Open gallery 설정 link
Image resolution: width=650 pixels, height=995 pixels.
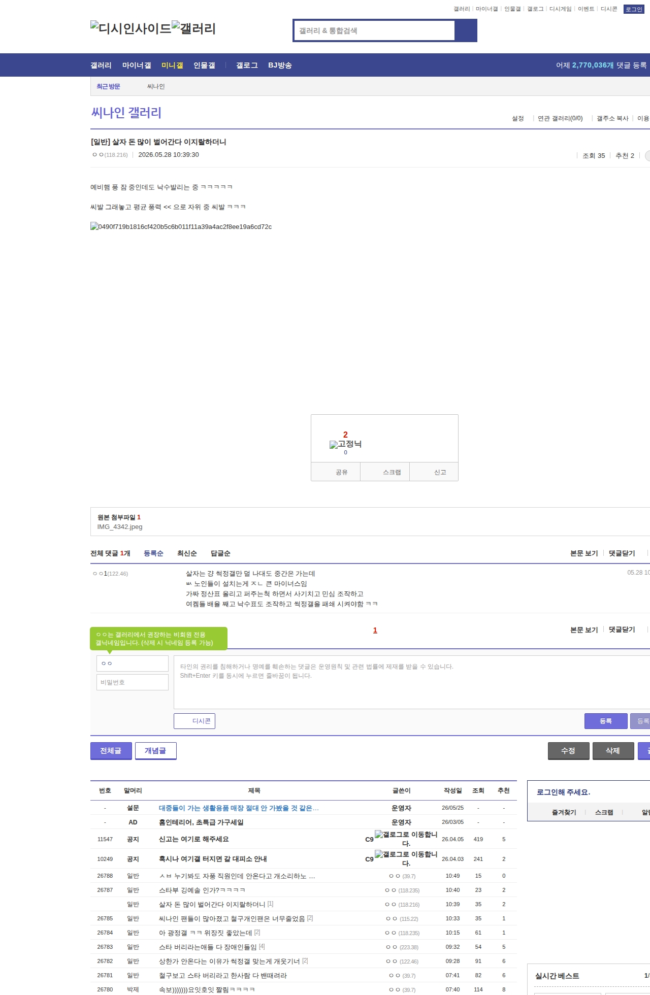coord(518,118)
